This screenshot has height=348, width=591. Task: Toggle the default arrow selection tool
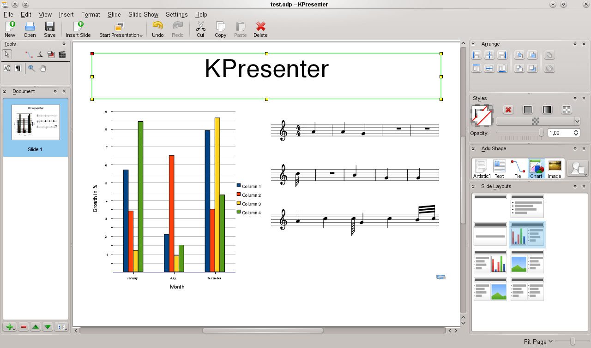[6, 54]
